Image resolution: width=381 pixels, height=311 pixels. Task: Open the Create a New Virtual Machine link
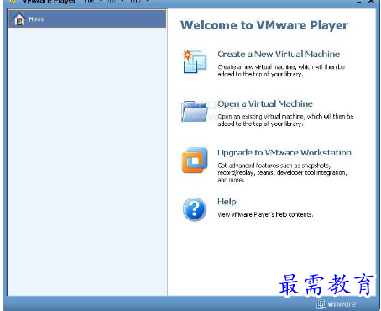279,54
